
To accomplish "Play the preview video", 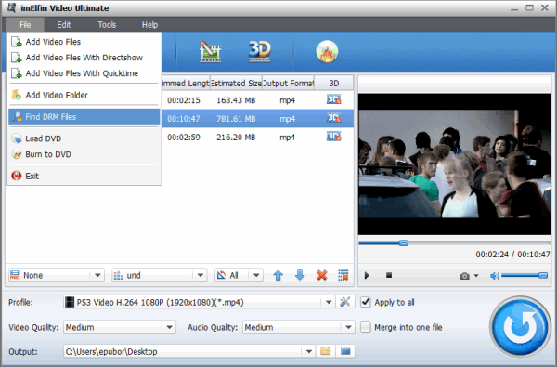I will (367, 275).
